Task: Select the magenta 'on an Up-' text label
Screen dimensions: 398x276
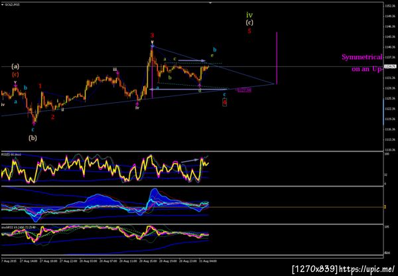Action: click(367, 69)
